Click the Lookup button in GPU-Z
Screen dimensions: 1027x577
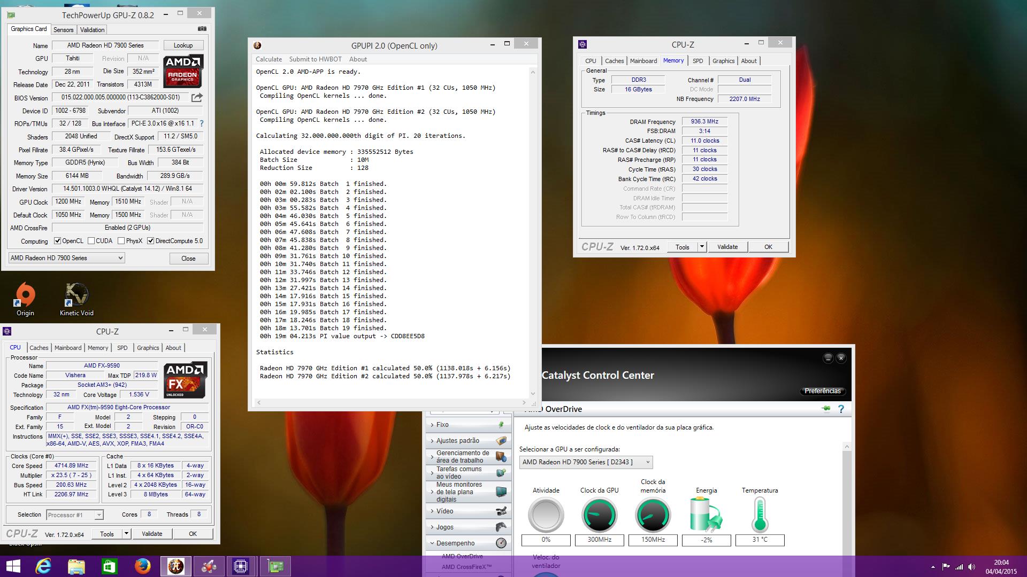pos(183,45)
